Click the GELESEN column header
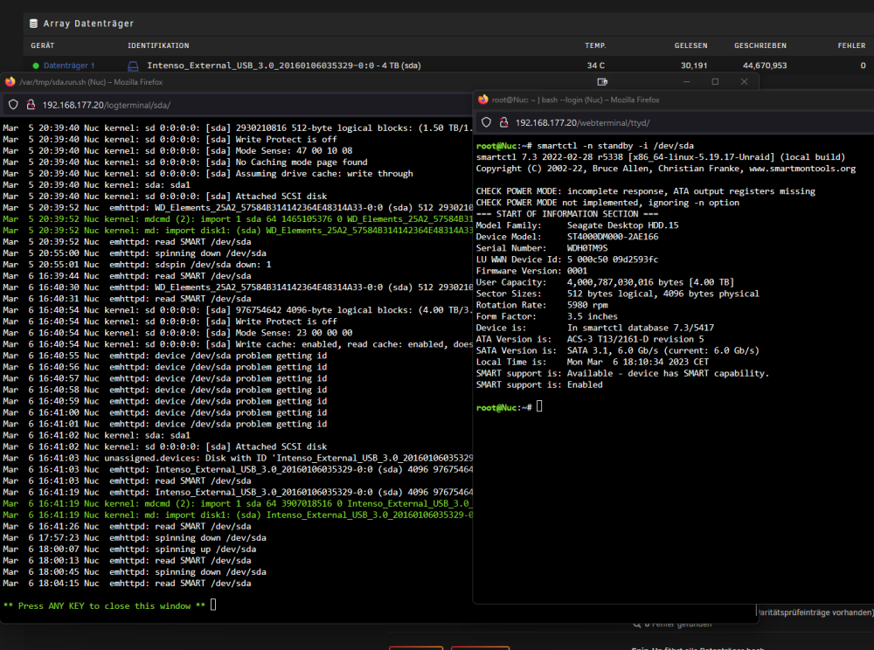The width and height of the screenshot is (874, 650). click(690, 45)
